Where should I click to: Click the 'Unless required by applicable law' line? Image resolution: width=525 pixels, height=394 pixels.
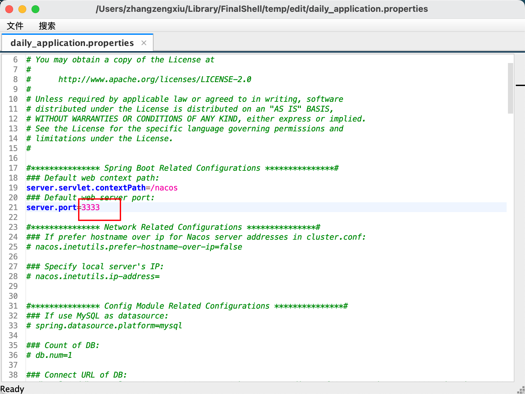pyautogui.click(x=185, y=99)
